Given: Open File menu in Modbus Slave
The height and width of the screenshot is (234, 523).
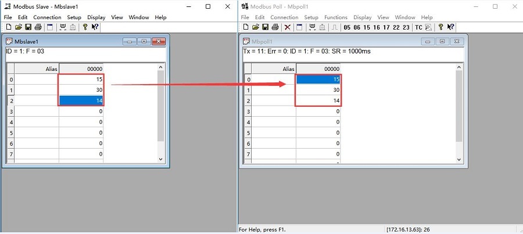Looking at the screenshot, I should (8, 17).
